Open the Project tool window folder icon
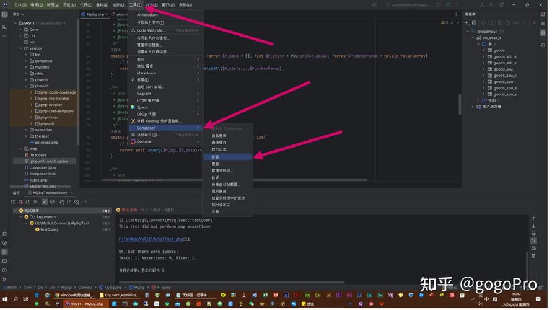 [4, 15]
